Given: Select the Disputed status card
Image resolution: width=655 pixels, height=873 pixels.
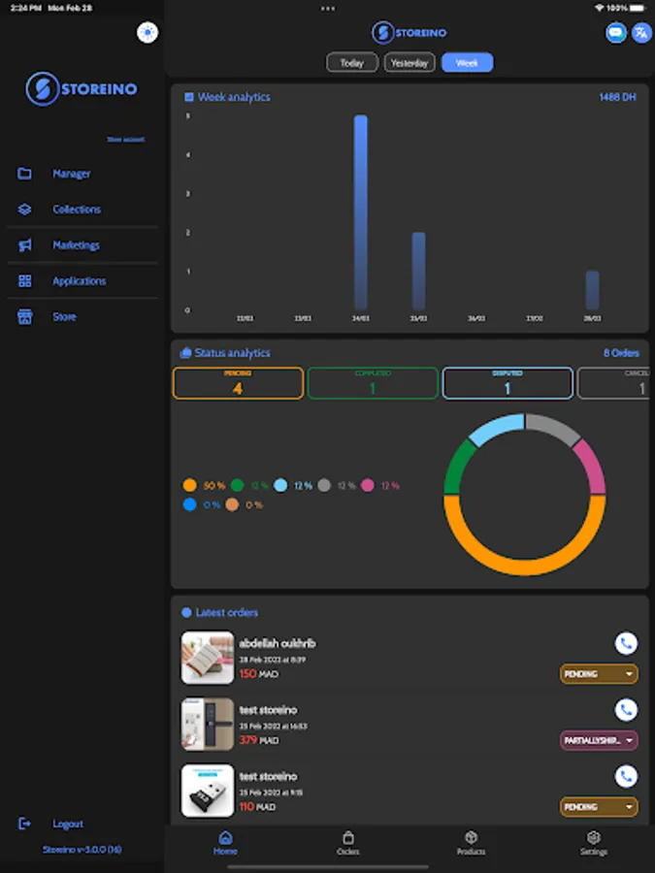Looking at the screenshot, I should 508,383.
